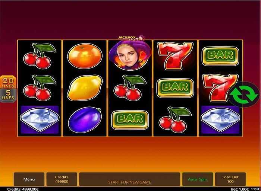Click the red seven atop fourth reel

point(175,56)
